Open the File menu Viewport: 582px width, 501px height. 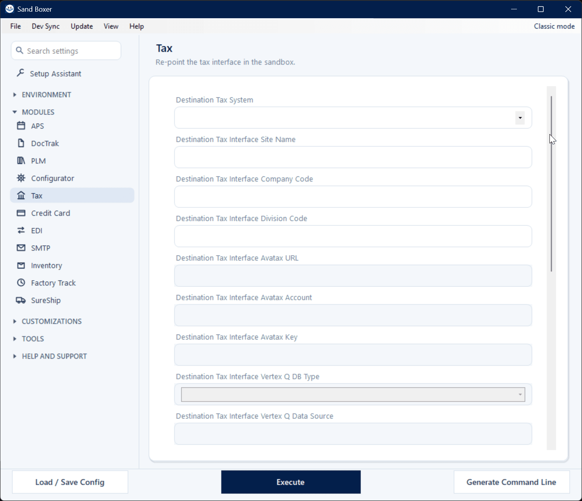(15, 26)
